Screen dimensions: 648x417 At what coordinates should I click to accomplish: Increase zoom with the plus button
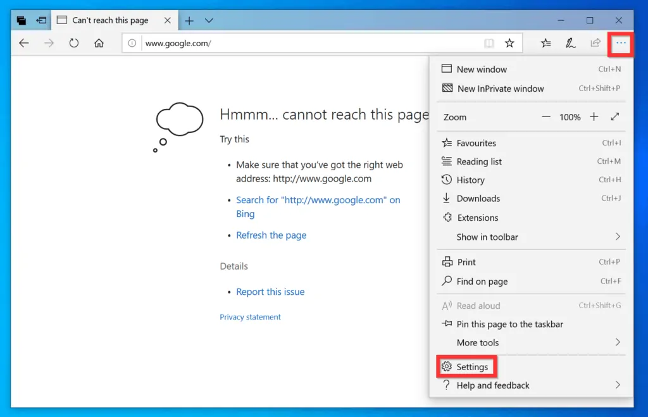(594, 117)
